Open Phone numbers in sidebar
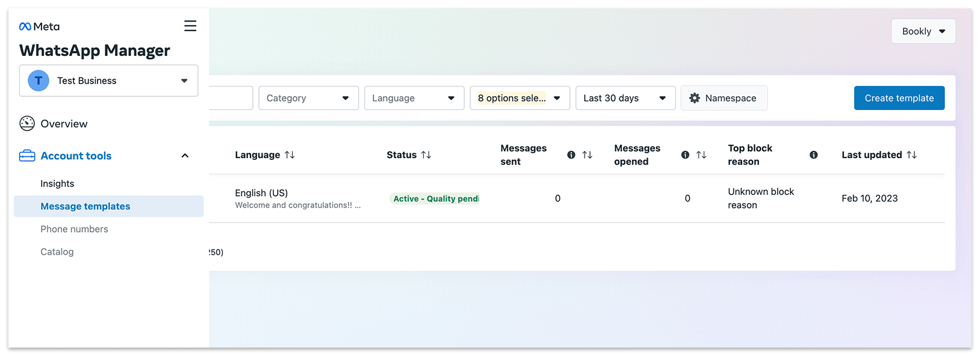This screenshot has width=980, height=356. coord(74,229)
